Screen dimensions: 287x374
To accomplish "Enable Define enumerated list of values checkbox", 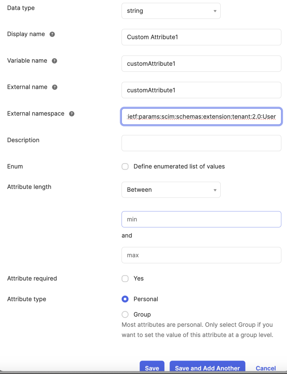I will (x=125, y=167).
